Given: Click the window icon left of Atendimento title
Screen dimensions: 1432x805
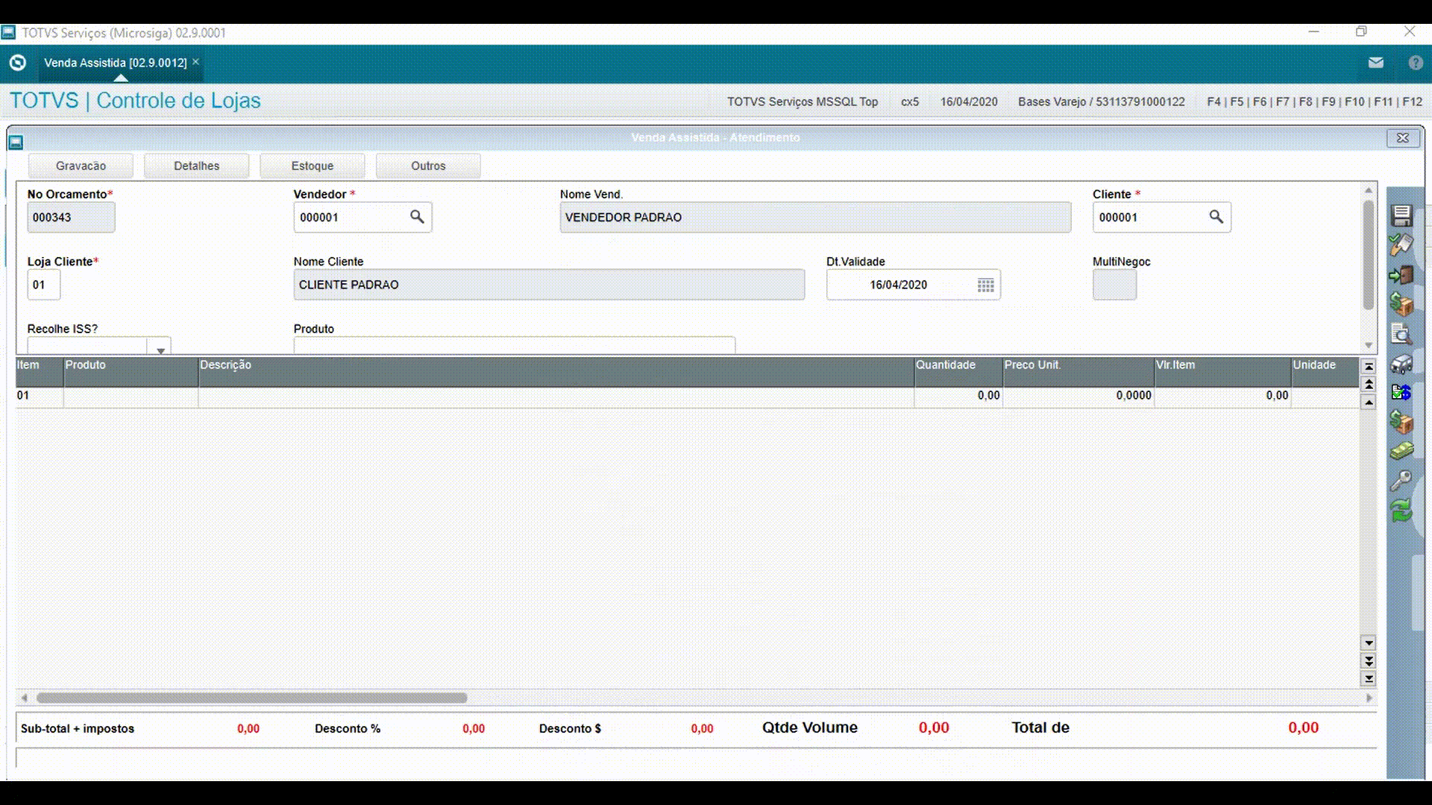Looking at the screenshot, I should [x=16, y=142].
